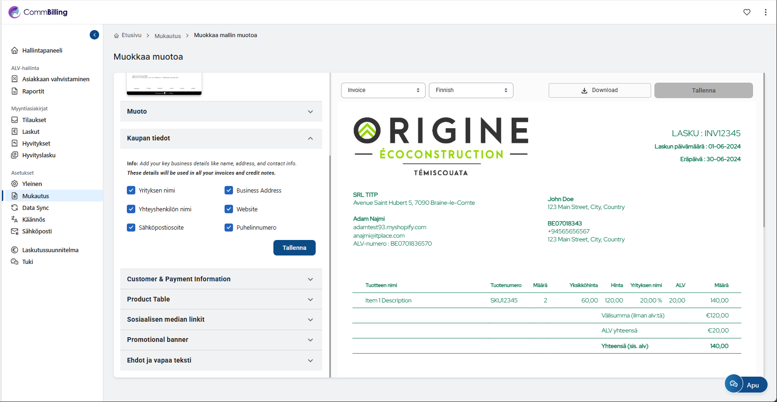Click the Data Sync icon in sidebar
Image resolution: width=777 pixels, height=402 pixels.
[x=15, y=208]
